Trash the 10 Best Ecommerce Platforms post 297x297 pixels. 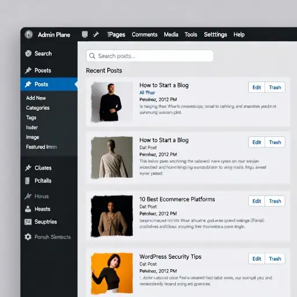click(275, 201)
